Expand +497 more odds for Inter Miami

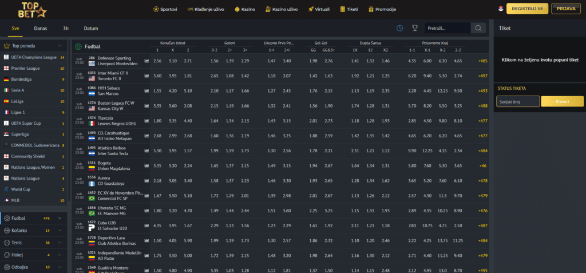pos(483,76)
